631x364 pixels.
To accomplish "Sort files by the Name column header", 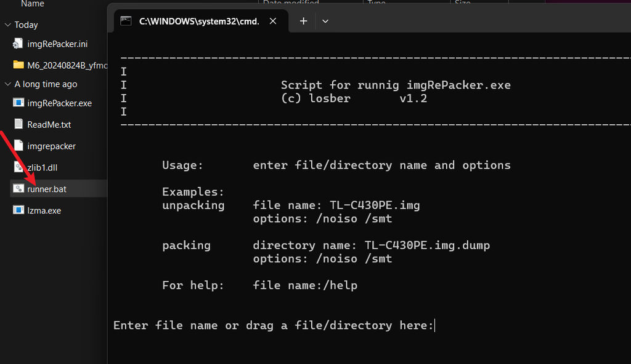I will pyautogui.click(x=32, y=4).
